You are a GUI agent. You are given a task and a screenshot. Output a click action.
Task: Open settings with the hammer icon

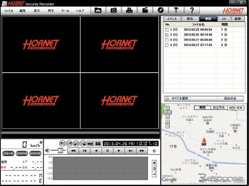tap(176, 10)
